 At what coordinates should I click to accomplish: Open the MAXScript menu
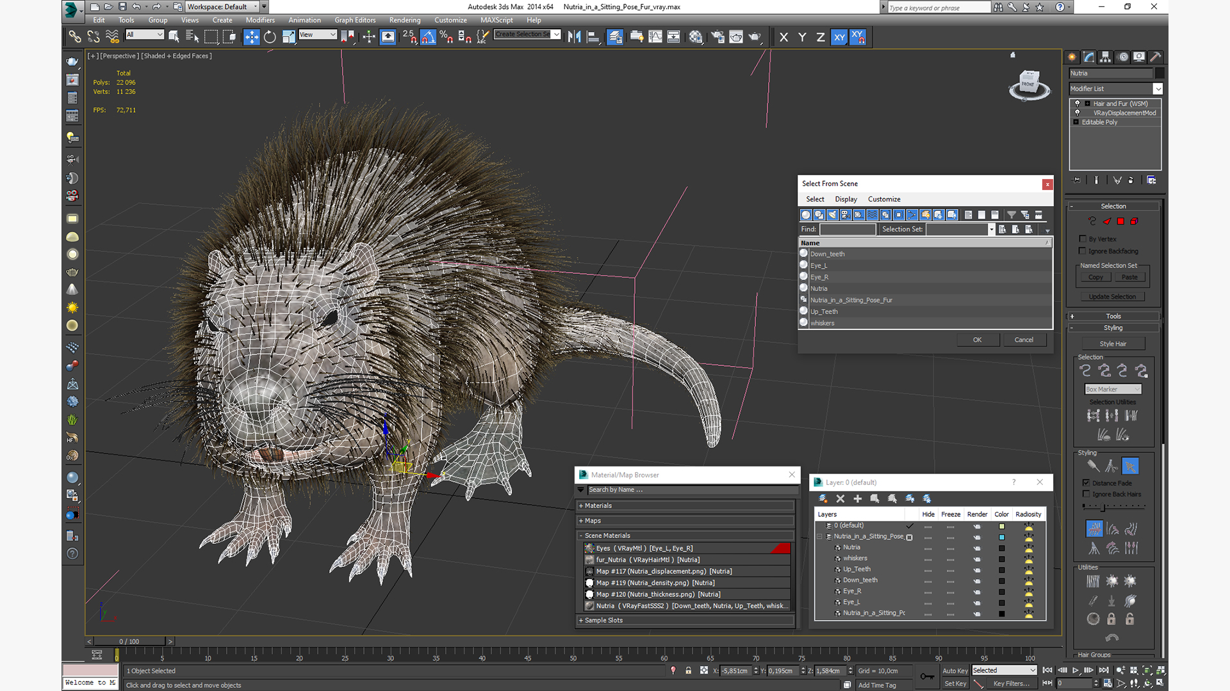click(496, 20)
